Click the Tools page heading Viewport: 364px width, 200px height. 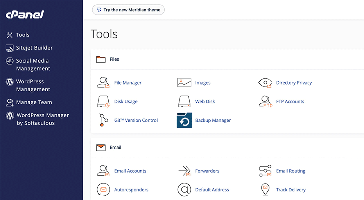104,34
